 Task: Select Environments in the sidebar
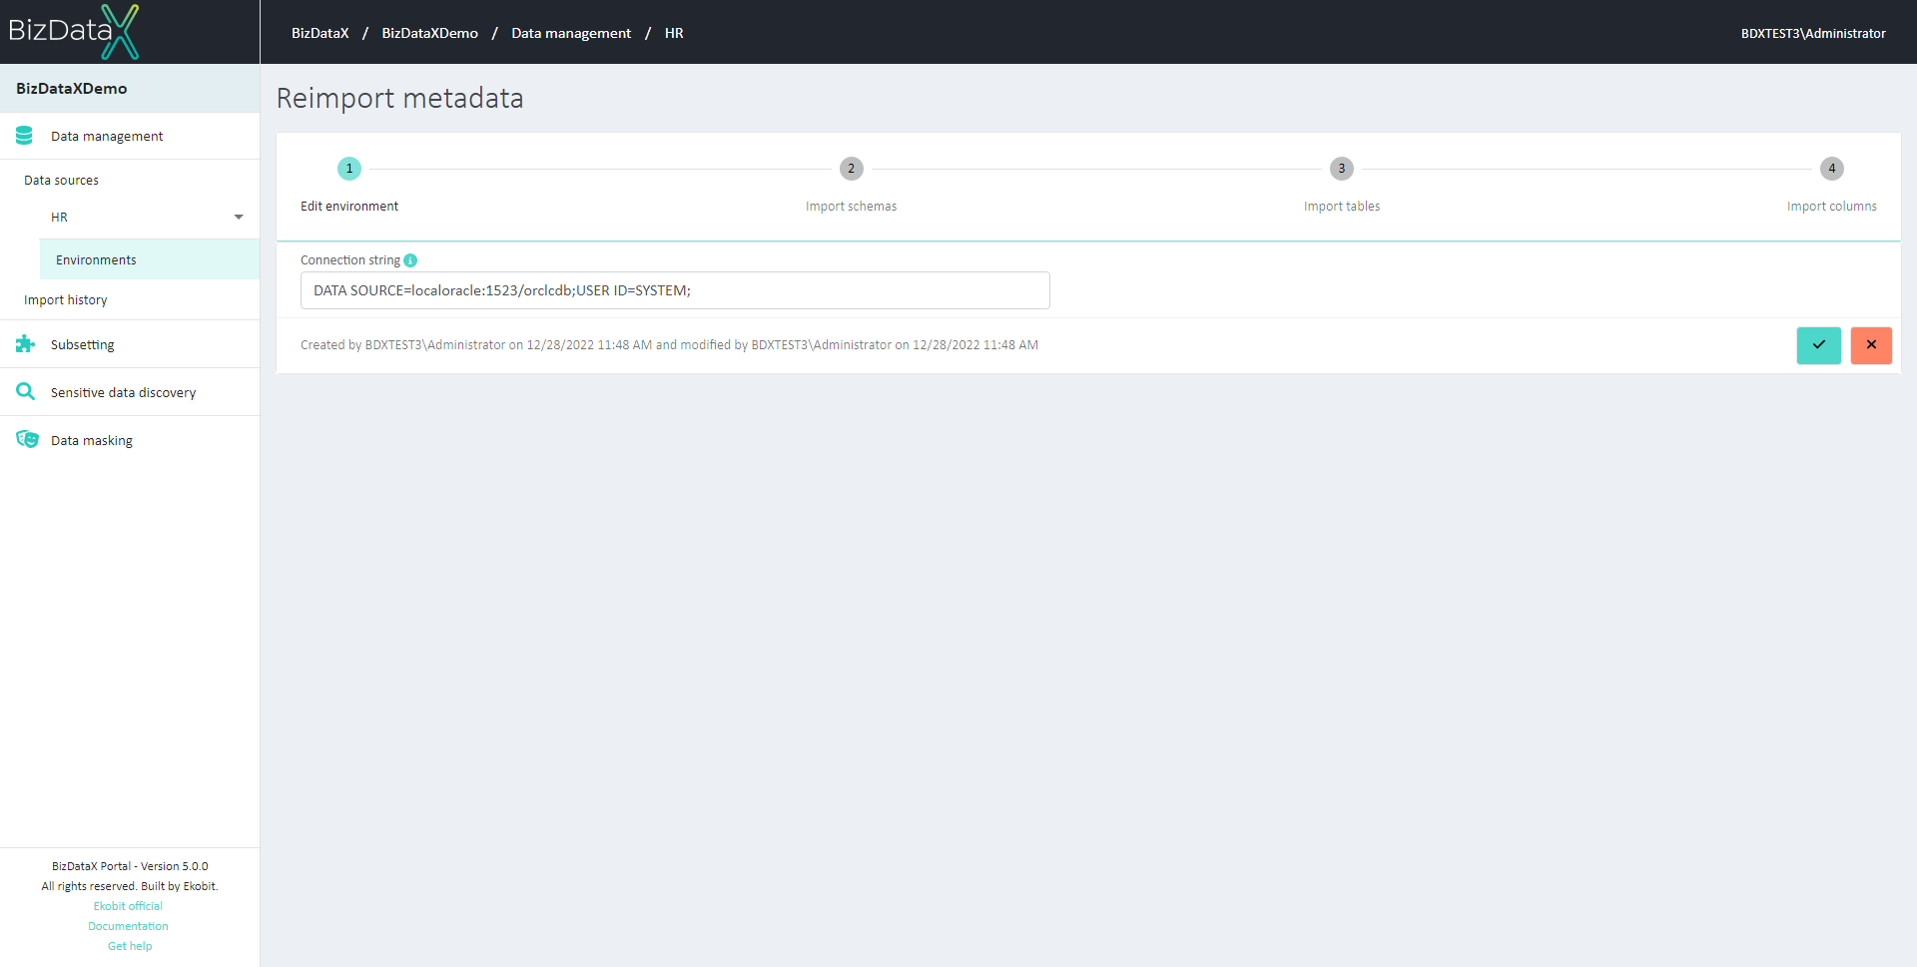tap(150, 259)
